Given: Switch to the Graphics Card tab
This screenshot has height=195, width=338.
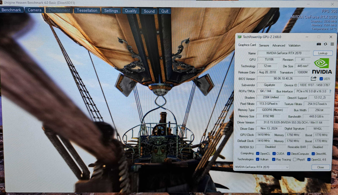Looking at the screenshot, I should coord(247,45).
